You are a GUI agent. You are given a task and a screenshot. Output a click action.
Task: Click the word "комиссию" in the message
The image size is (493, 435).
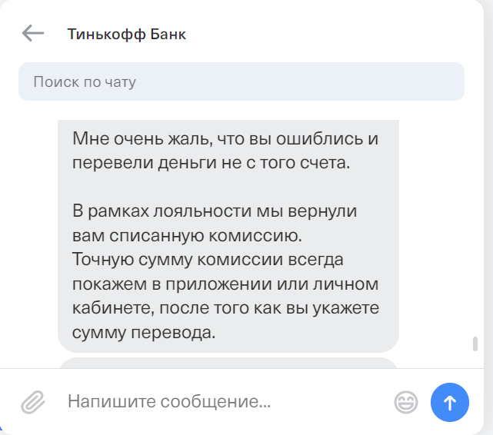point(261,234)
